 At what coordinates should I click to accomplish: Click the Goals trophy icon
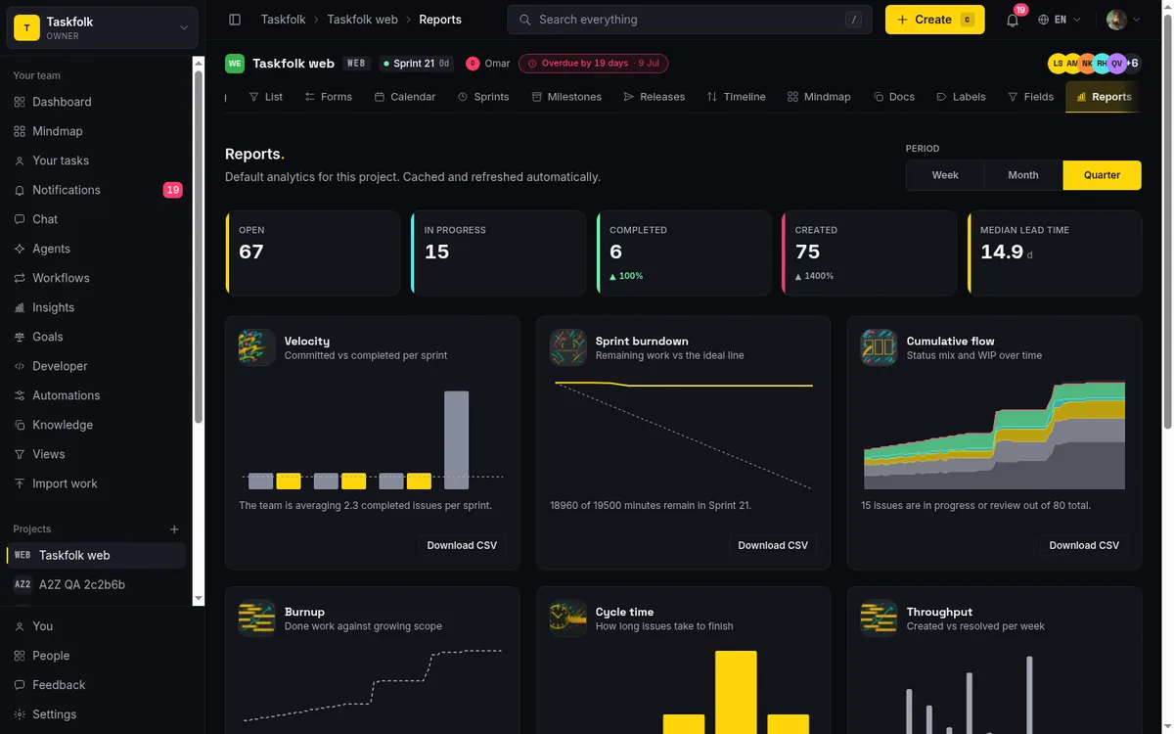20,337
